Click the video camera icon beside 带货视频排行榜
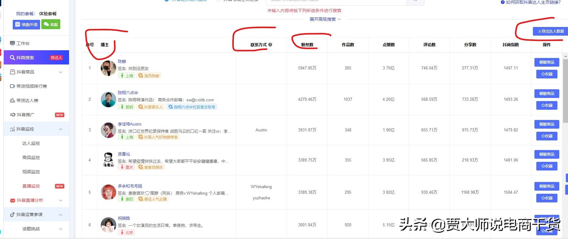Image resolution: width=568 pixels, height=239 pixels. point(12,86)
